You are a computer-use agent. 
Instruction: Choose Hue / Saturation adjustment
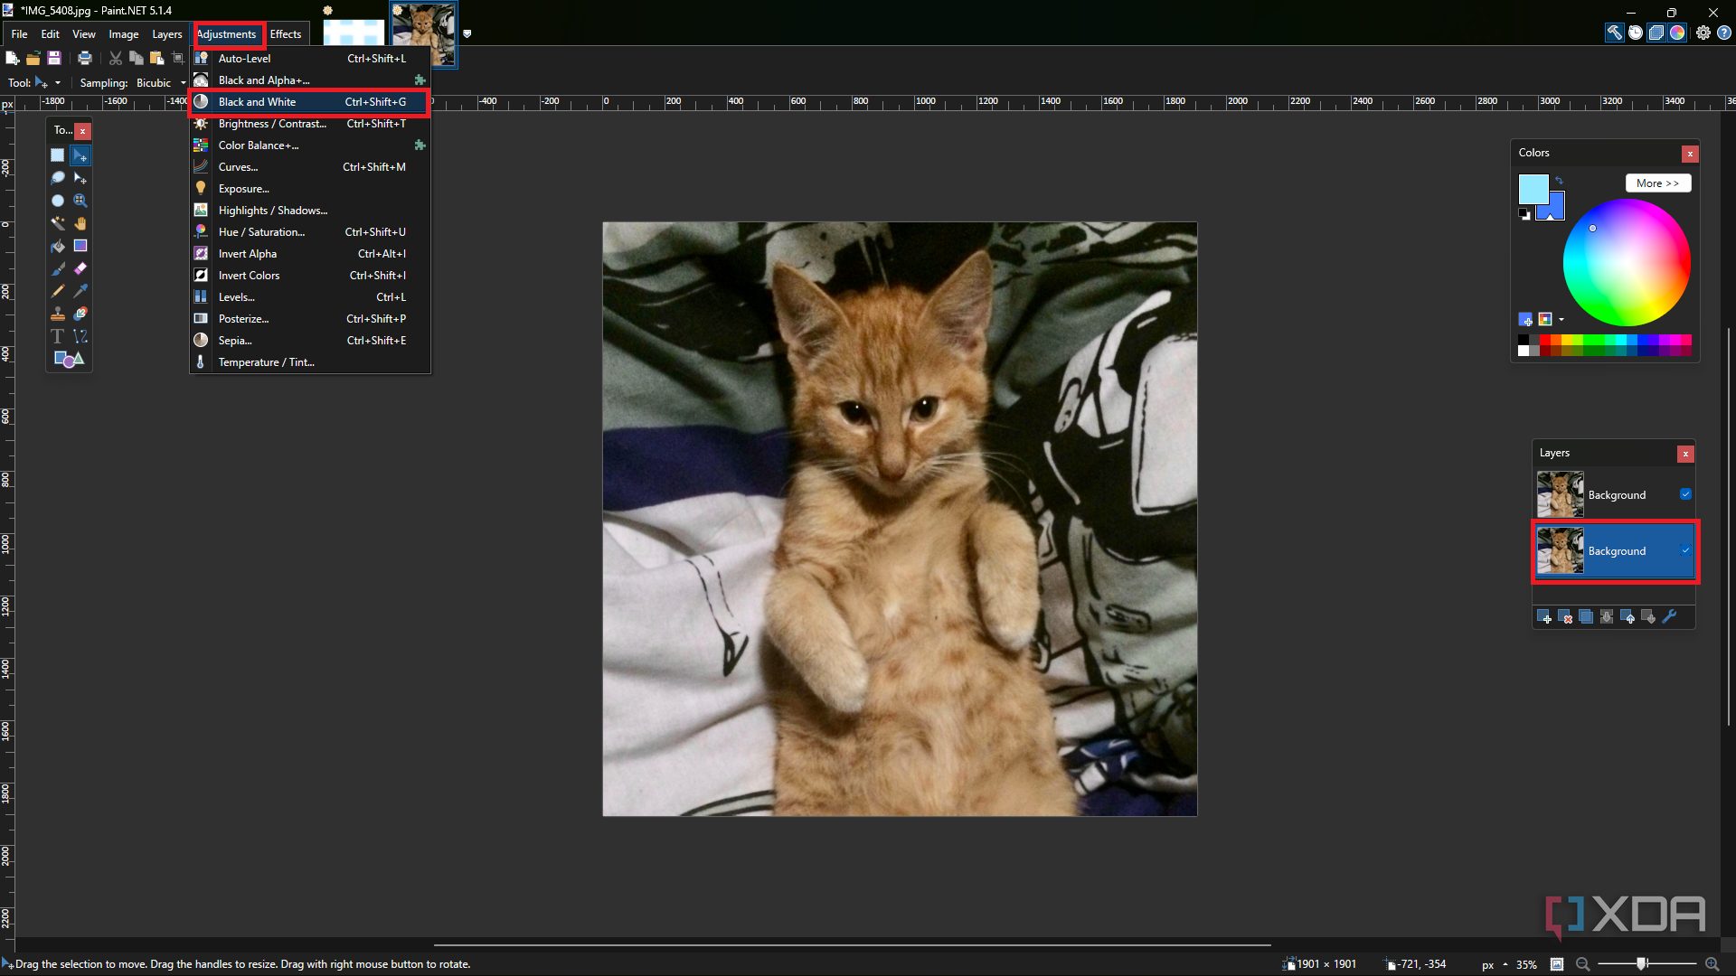tap(309, 232)
